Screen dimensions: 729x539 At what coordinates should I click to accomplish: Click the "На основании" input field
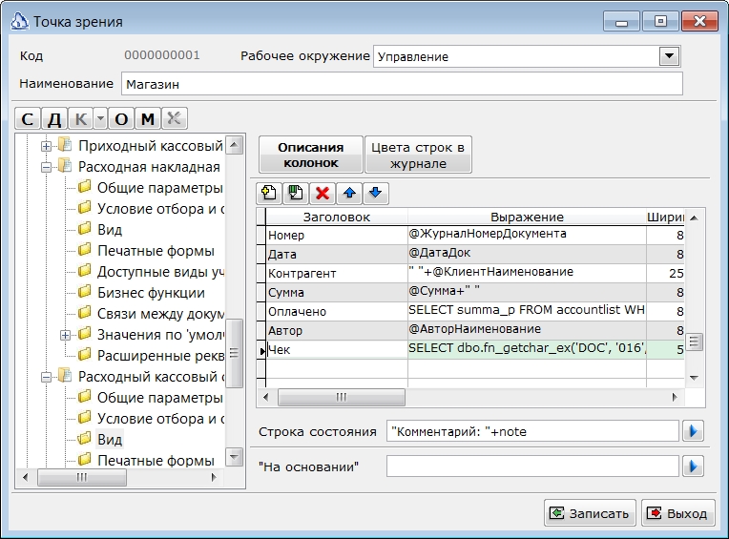tap(532, 466)
